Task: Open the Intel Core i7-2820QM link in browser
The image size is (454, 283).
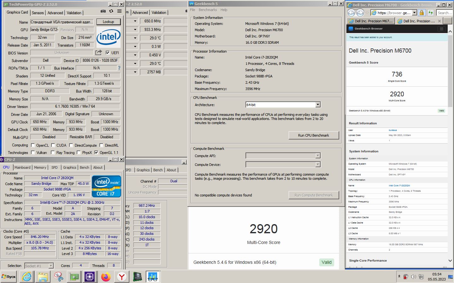Action: tap(399, 186)
